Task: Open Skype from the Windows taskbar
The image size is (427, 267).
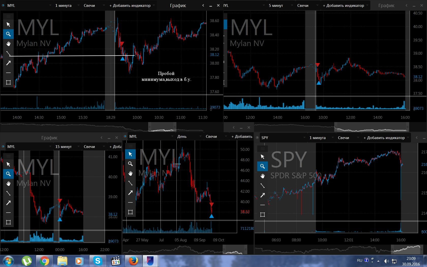Action: pyautogui.click(x=98, y=261)
